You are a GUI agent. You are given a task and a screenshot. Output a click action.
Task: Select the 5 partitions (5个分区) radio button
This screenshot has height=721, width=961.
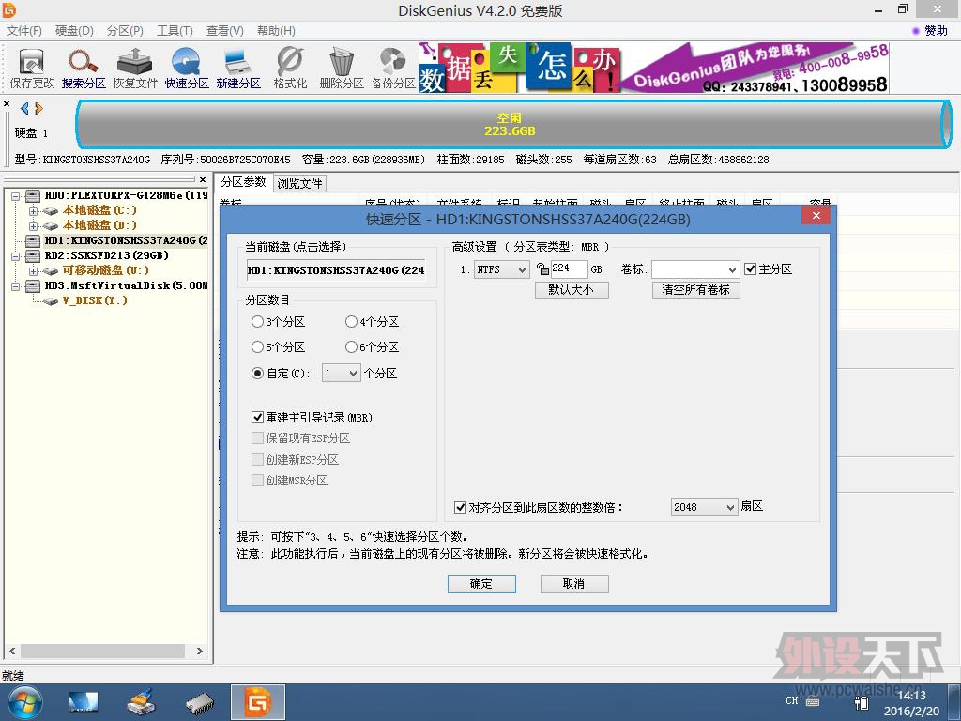[x=257, y=347]
